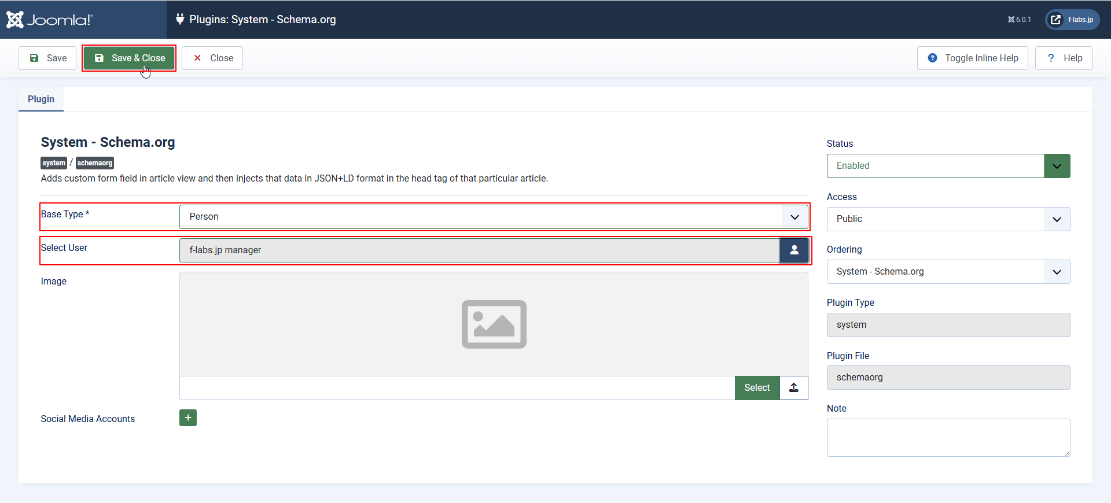Switch to the Plugin tab
Image resolution: width=1111 pixels, height=503 pixels.
point(41,99)
